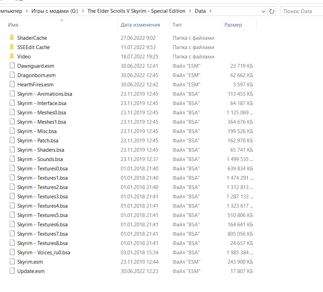Click date 23.11.2019 12:37 of Sounds.bsa
This screenshot has width=323, height=292.
click(x=139, y=159)
